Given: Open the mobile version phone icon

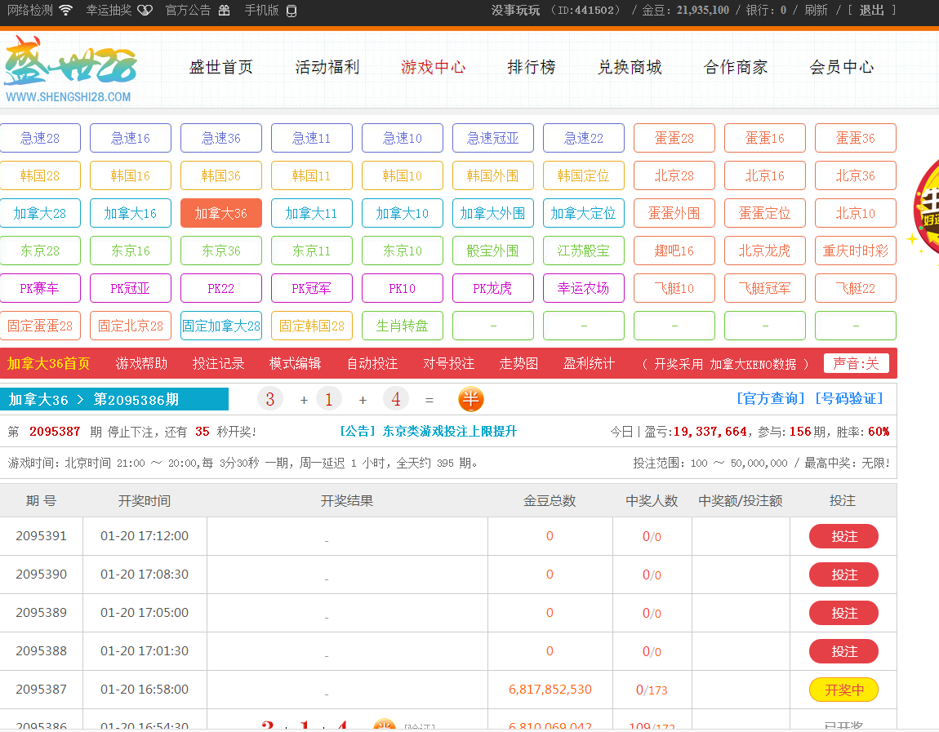Looking at the screenshot, I should (291, 11).
